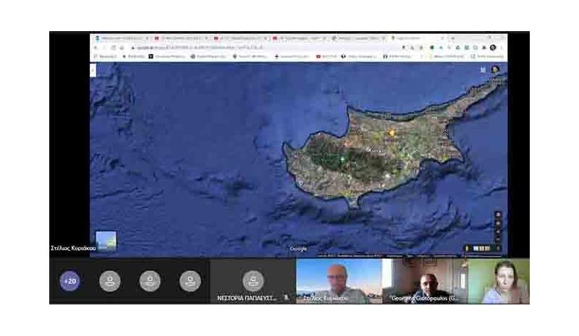Click the third grey avatar participant circle
This screenshot has width=579, height=336.
click(x=190, y=281)
